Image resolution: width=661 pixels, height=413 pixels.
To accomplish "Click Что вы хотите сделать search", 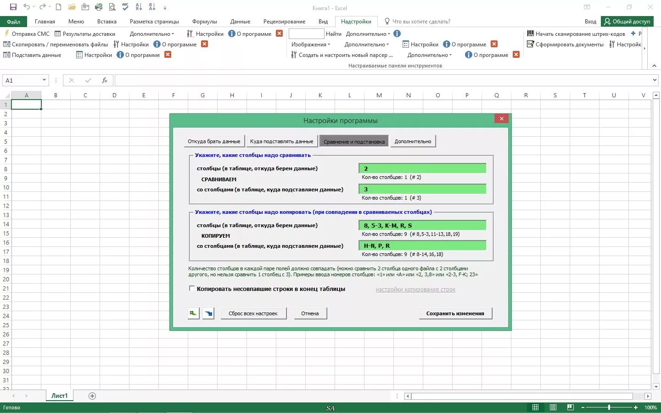I will 417,21.
